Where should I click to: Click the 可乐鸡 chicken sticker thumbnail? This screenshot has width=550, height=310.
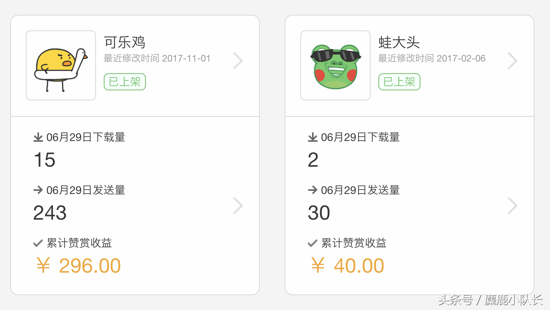pos(61,65)
